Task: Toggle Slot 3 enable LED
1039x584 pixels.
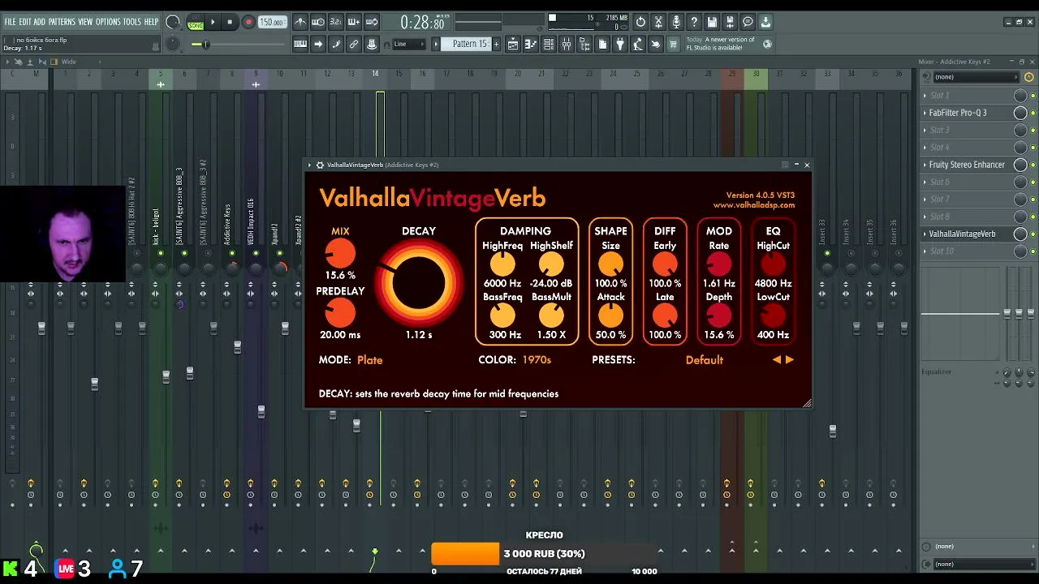Action: [x=1033, y=130]
